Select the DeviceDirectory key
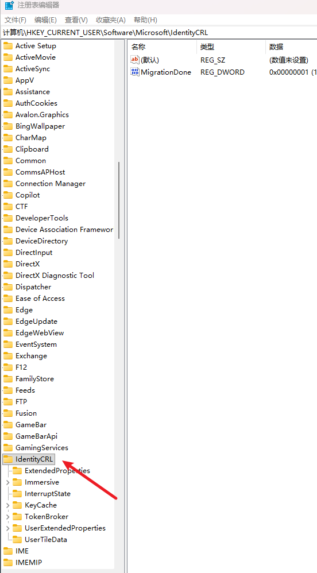The image size is (317, 573). coord(42,241)
